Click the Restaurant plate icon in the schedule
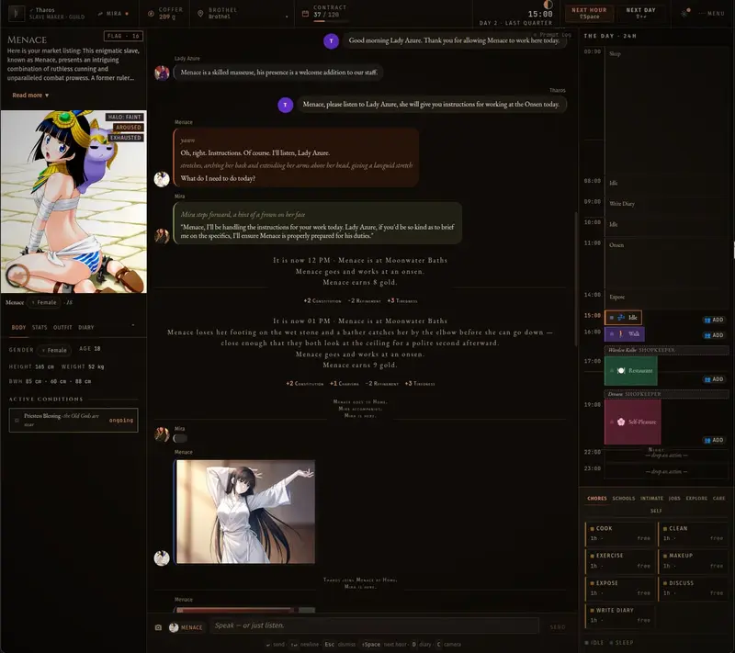Screen dimensions: 735x653 (x=621, y=370)
